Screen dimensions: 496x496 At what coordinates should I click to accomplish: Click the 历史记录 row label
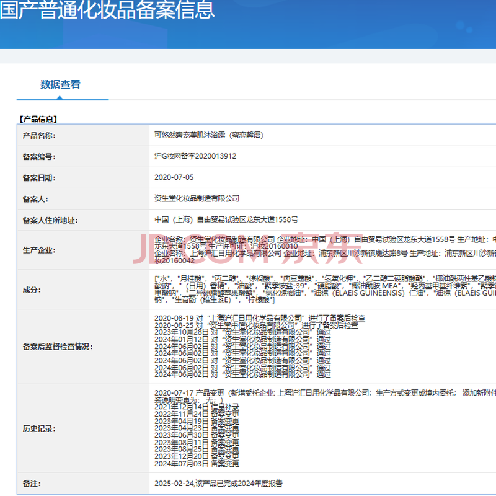click(x=39, y=428)
